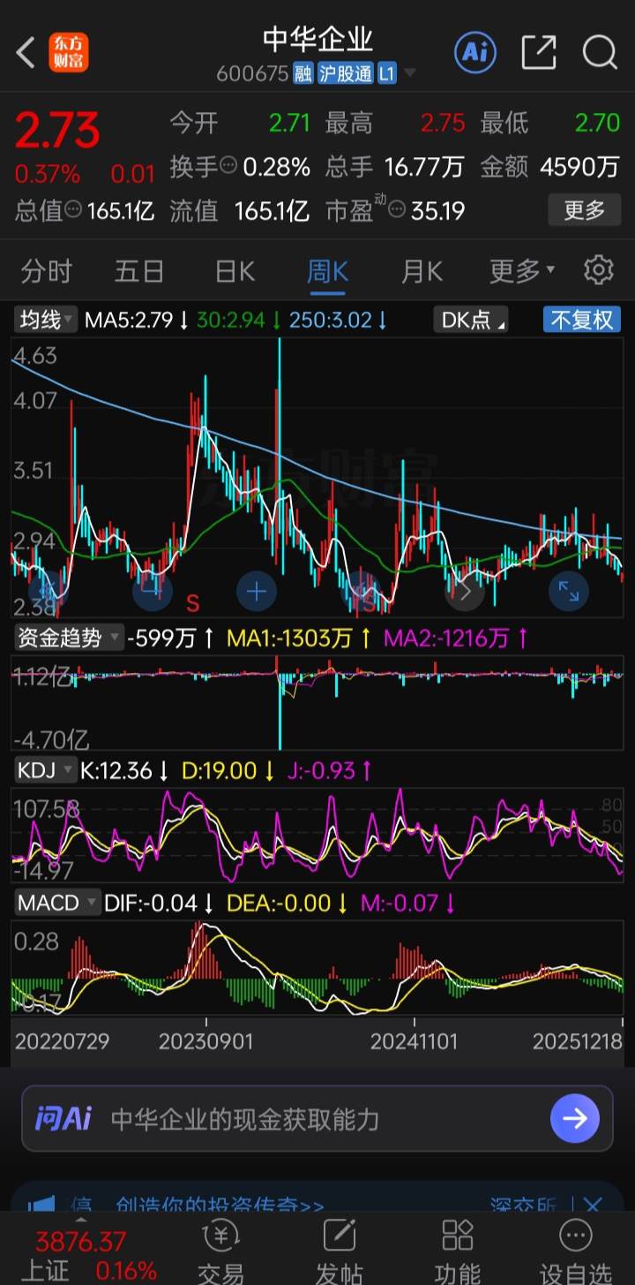Tap the chart fullscreen expand icon
The image size is (635, 1285).
tap(569, 591)
